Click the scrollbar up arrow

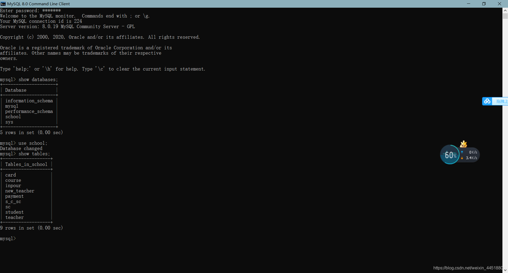[x=505, y=10]
